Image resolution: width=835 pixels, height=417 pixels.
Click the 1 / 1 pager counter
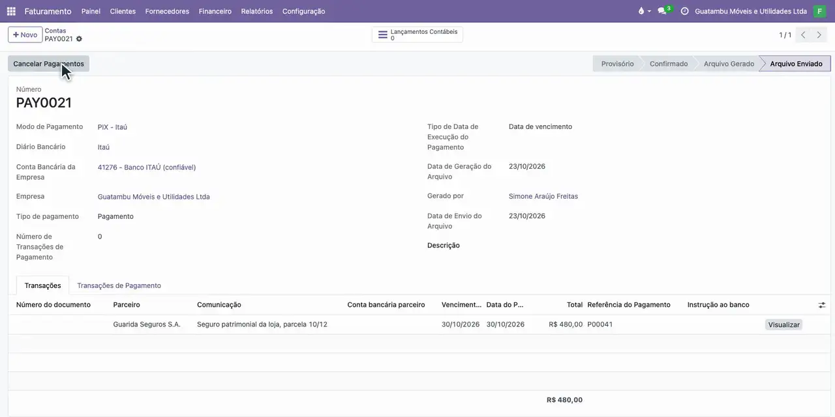785,35
